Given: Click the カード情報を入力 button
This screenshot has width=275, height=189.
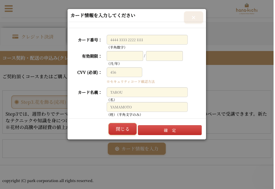Looking at the screenshot, I should pos(137,149).
